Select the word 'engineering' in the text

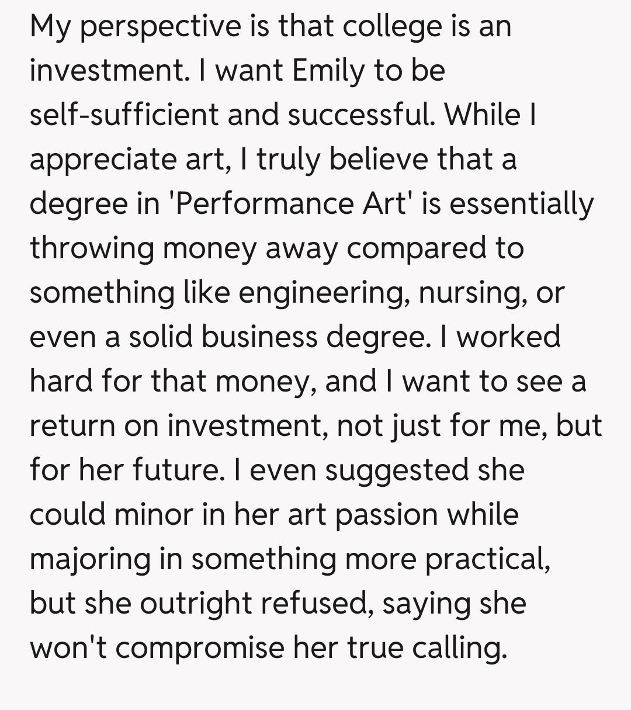[x=317, y=292]
